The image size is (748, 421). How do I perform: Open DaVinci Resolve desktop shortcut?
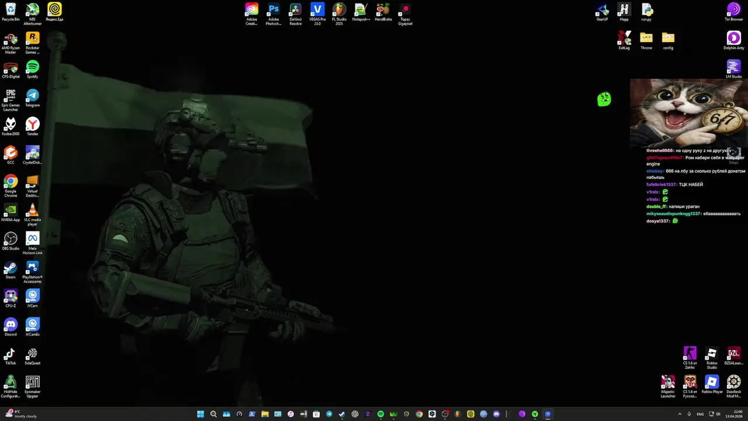(x=296, y=14)
